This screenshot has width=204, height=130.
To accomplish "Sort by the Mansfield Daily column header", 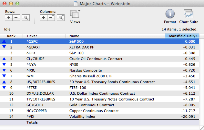I will (182, 36).
